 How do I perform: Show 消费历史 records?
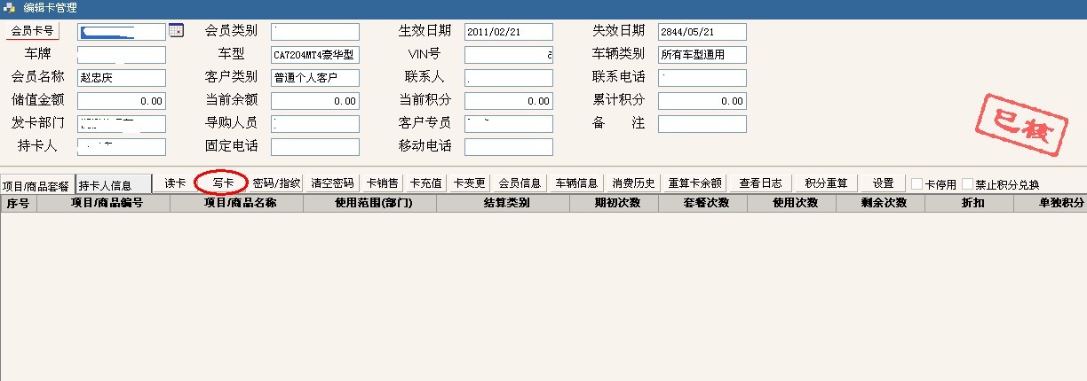633,183
